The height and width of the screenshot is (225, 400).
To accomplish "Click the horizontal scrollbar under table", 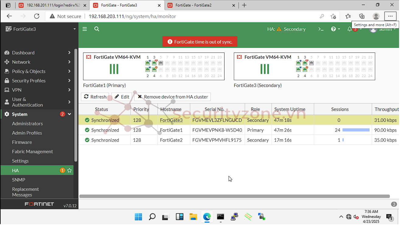I will (234, 196).
